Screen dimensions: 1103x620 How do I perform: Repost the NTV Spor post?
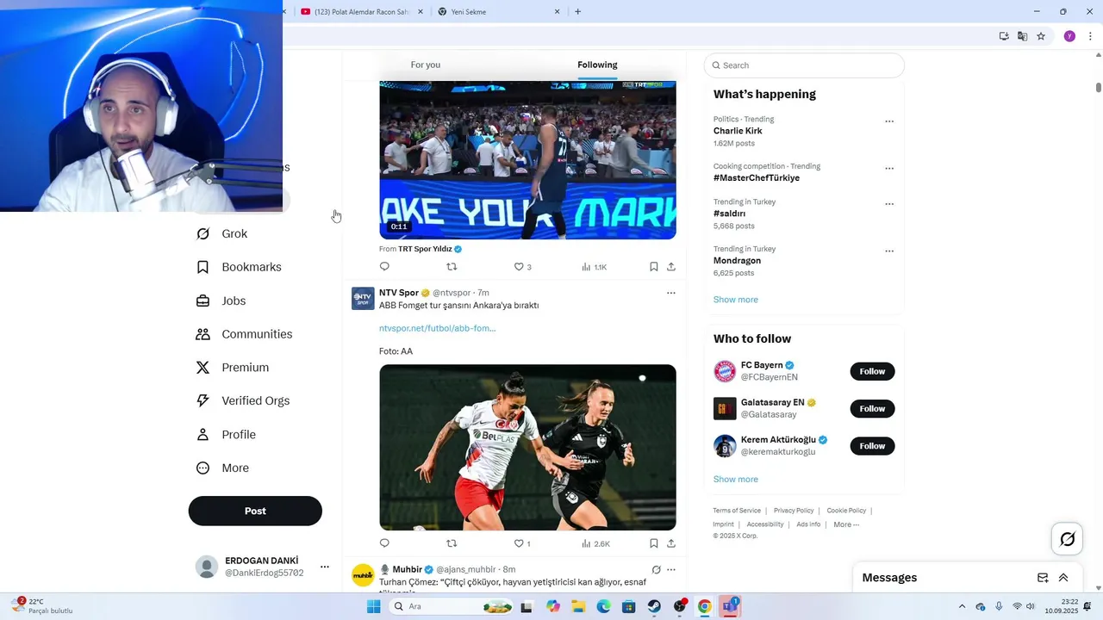point(452,543)
